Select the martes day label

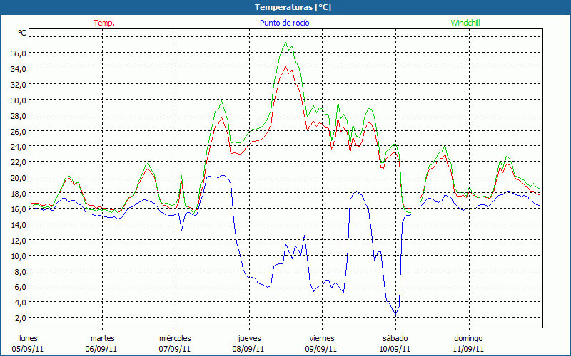point(102,338)
